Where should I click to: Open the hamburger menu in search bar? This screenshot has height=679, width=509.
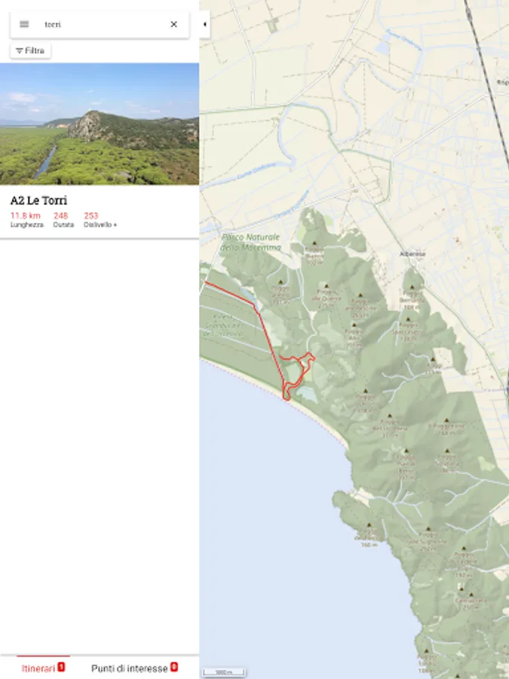click(x=24, y=24)
